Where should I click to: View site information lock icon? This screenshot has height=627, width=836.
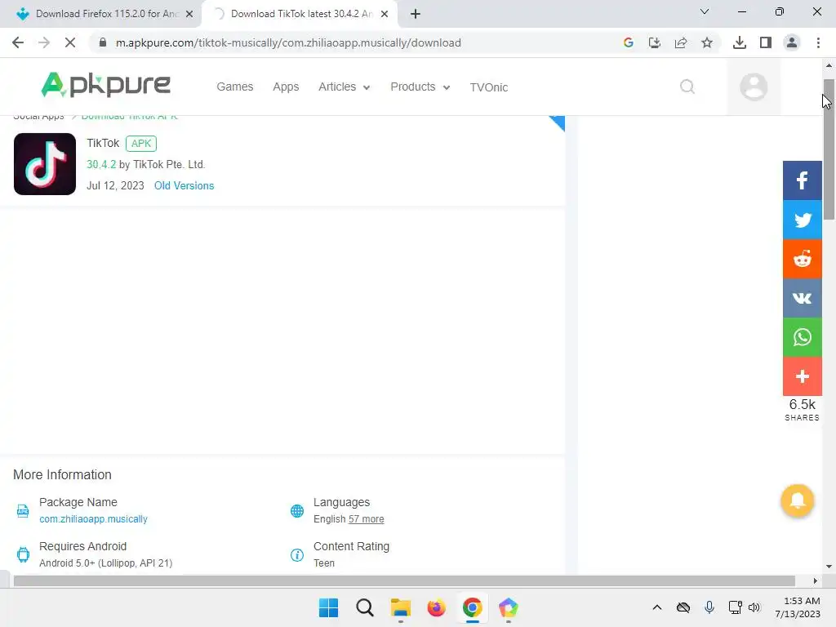click(103, 42)
